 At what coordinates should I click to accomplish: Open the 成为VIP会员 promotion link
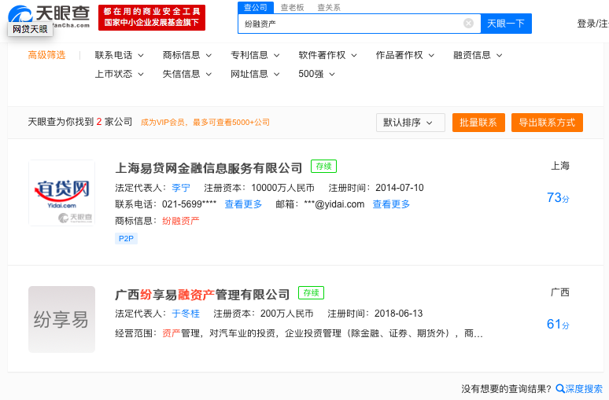(x=205, y=123)
